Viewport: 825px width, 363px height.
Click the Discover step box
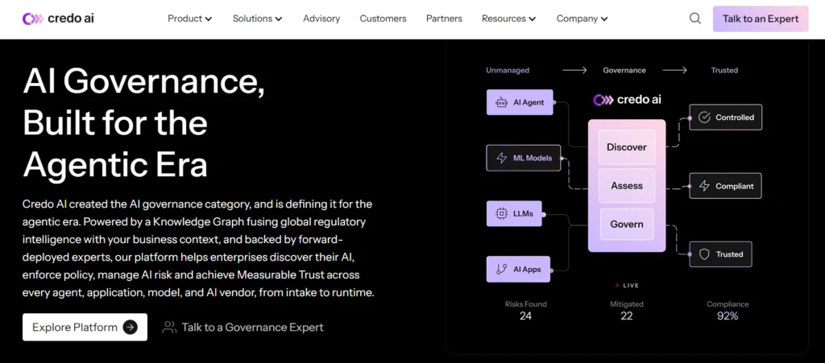627,147
